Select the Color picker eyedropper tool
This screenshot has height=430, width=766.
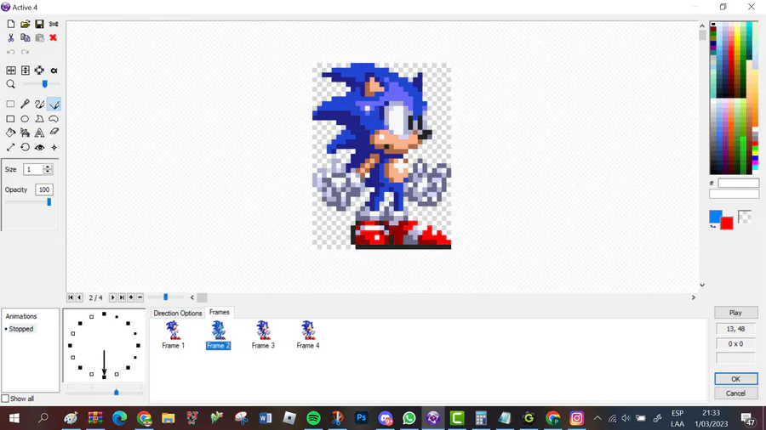click(25, 104)
